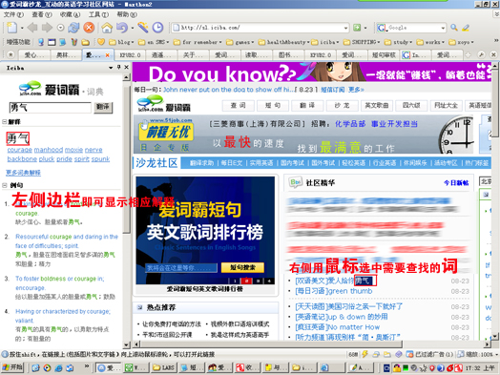Expand the Google search engine dropdown
Image resolution: width=500 pixels, height=375 pixels.
click(x=443, y=28)
